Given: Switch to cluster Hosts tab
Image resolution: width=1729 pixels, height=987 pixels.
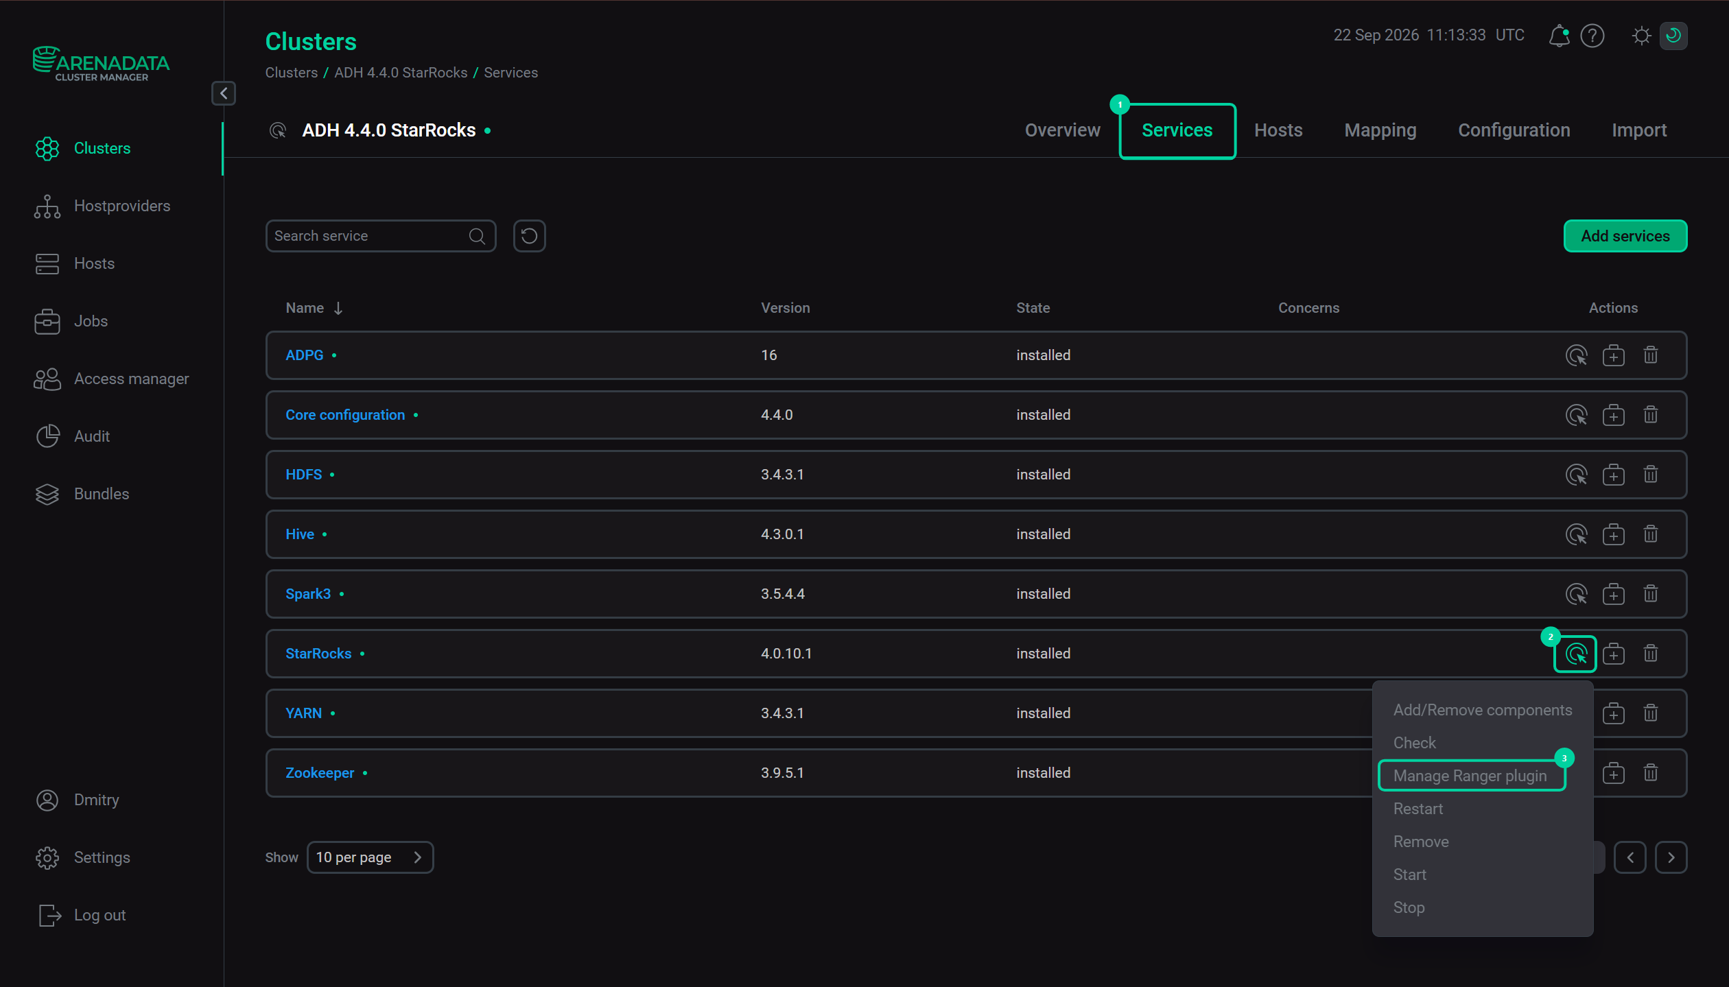Looking at the screenshot, I should tap(1278, 130).
